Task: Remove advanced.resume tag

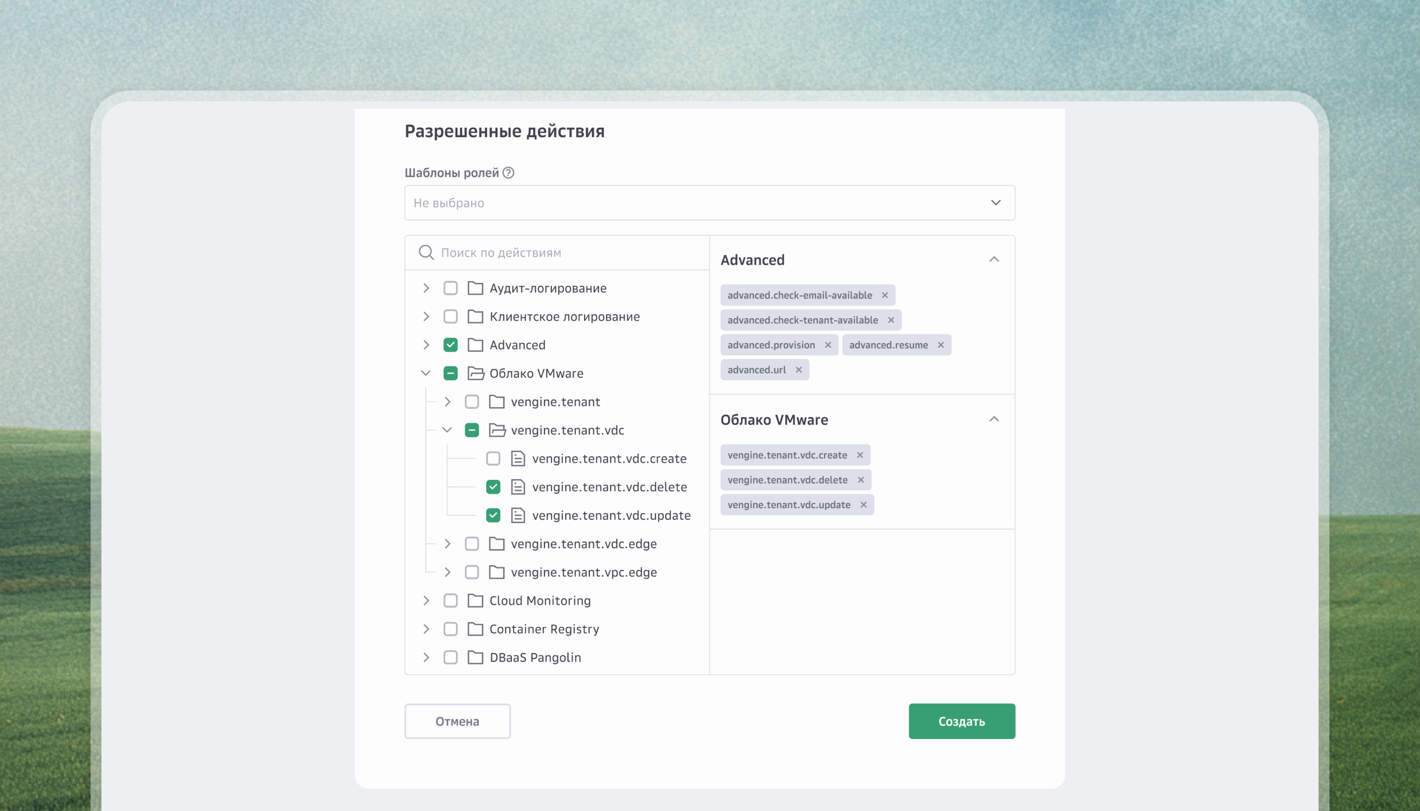Action: point(941,345)
